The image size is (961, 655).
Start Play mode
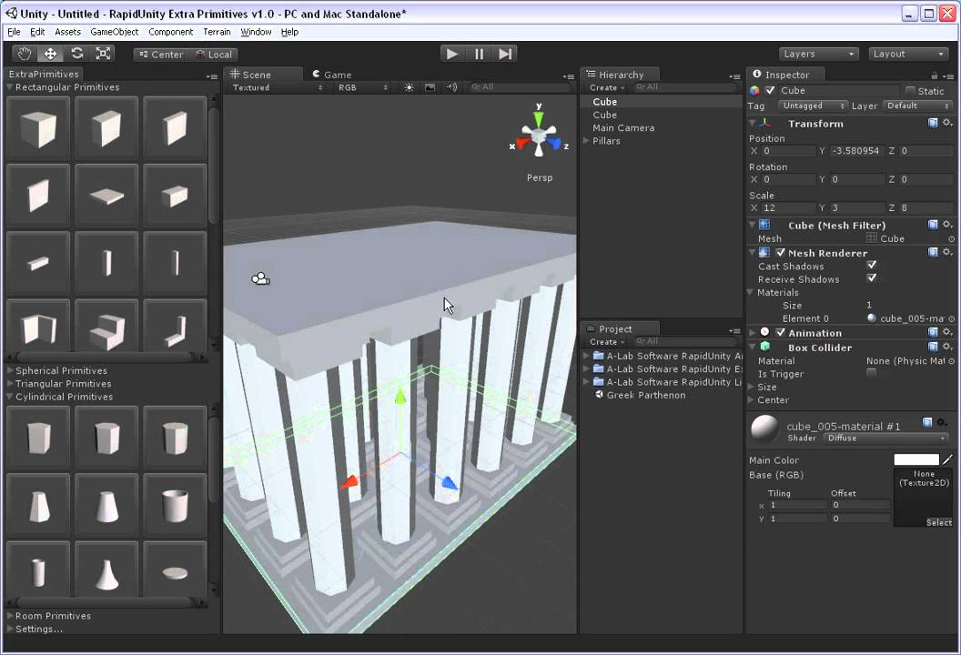click(x=452, y=54)
